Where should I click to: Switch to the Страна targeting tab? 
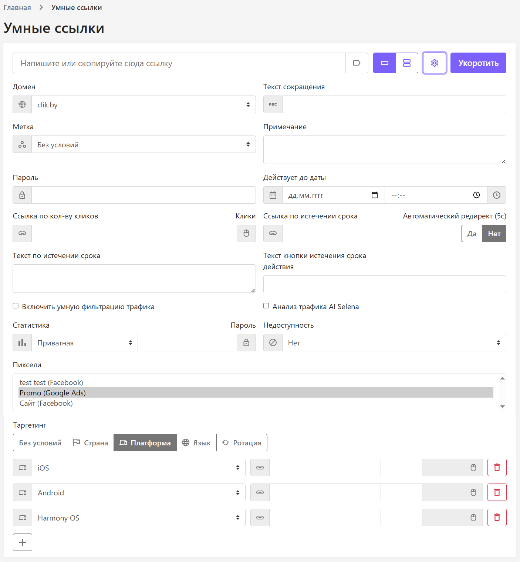[x=91, y=443]
